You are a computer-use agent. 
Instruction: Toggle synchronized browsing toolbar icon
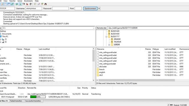coord(42,4)
